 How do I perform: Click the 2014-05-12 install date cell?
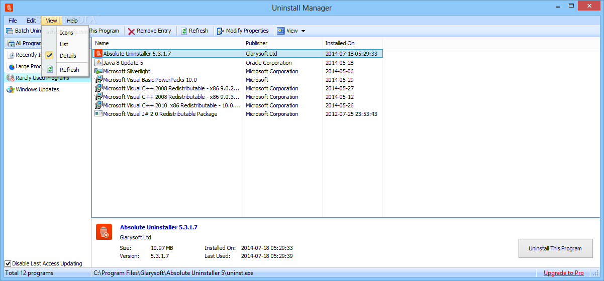pos(339,97)
